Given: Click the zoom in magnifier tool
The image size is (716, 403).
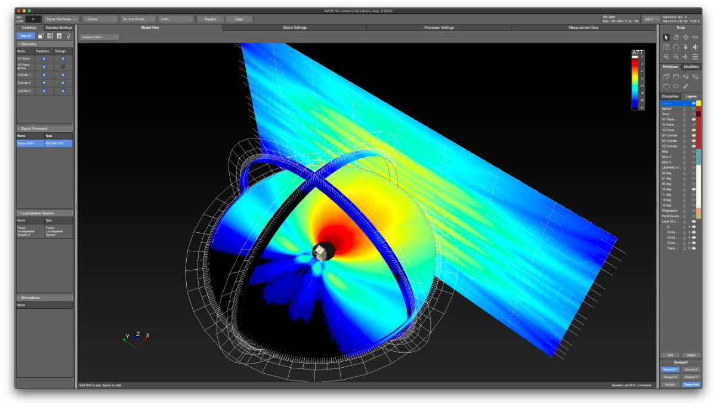Looking at the screenshot, I should 666,57.
